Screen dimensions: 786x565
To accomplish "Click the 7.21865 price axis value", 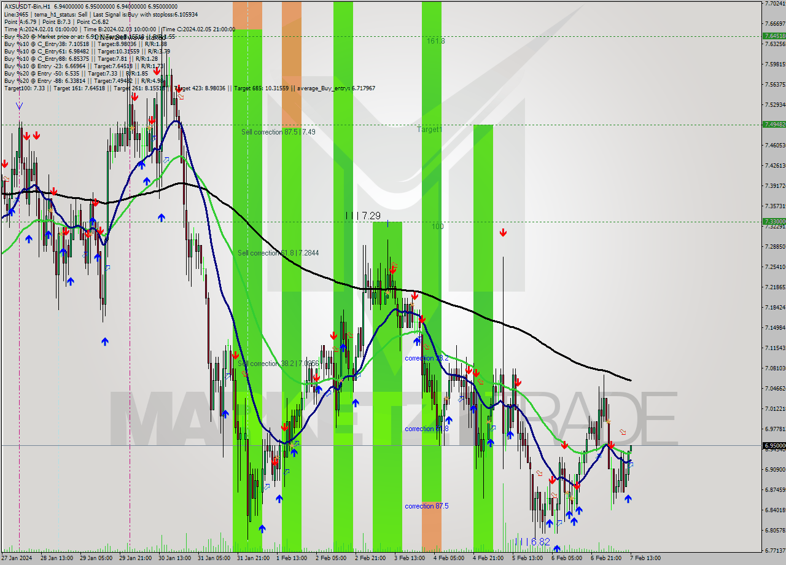I will coord(774,287).
